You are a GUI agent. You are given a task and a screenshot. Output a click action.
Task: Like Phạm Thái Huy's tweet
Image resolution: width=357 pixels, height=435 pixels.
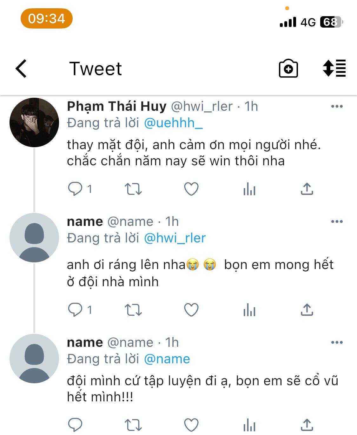[x=191, y=189]
